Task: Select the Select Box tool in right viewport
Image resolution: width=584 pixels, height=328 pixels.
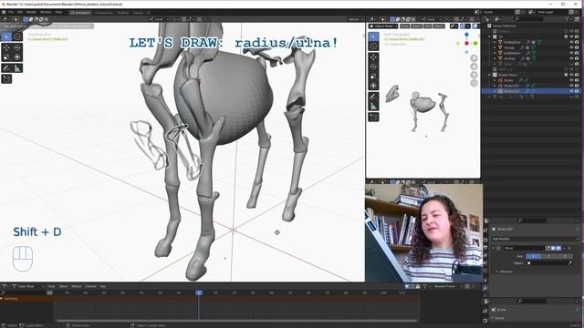Action: (373, 36)
